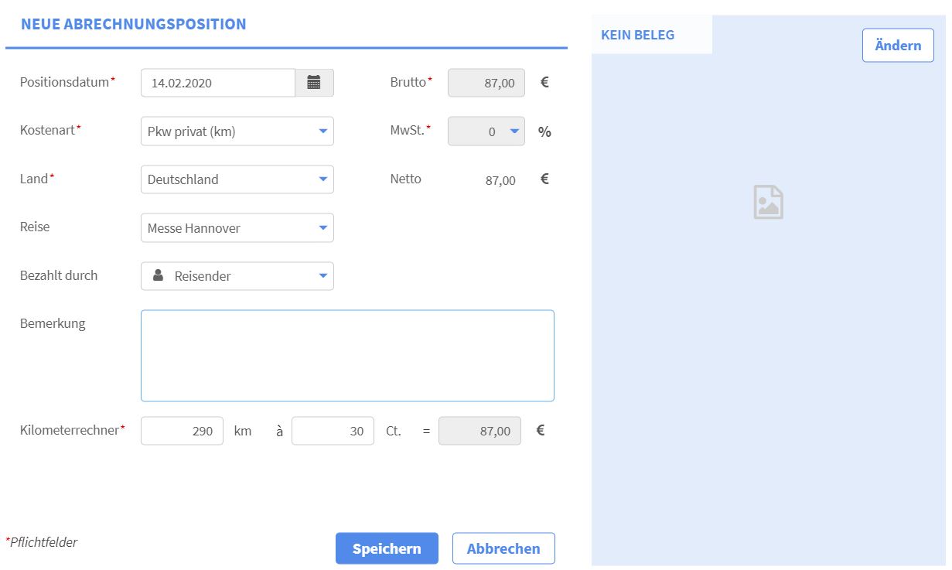Click the dropdown arrow on Kostenart field
The image size is (952, 570).
pyautogui.click(x=323, y=131)
